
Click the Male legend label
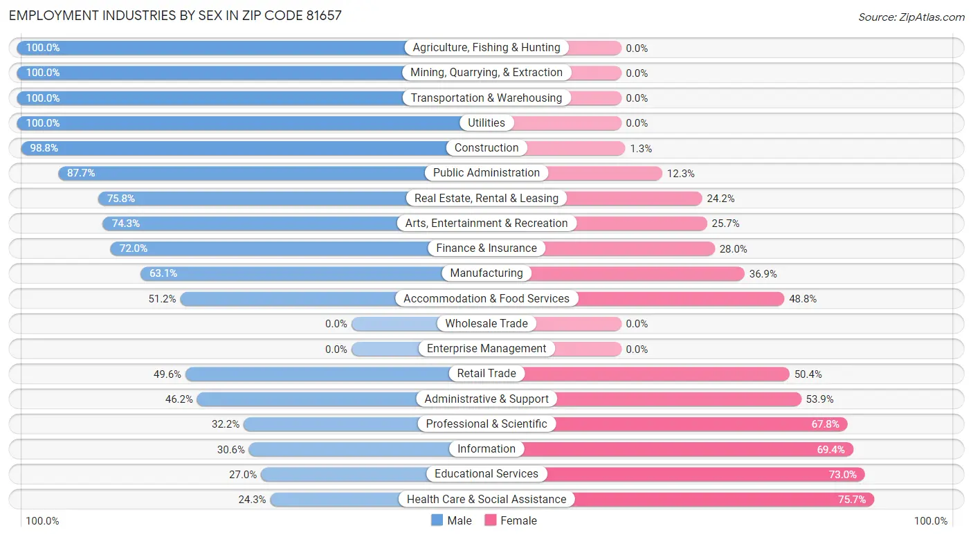click(x=460, y=520)
